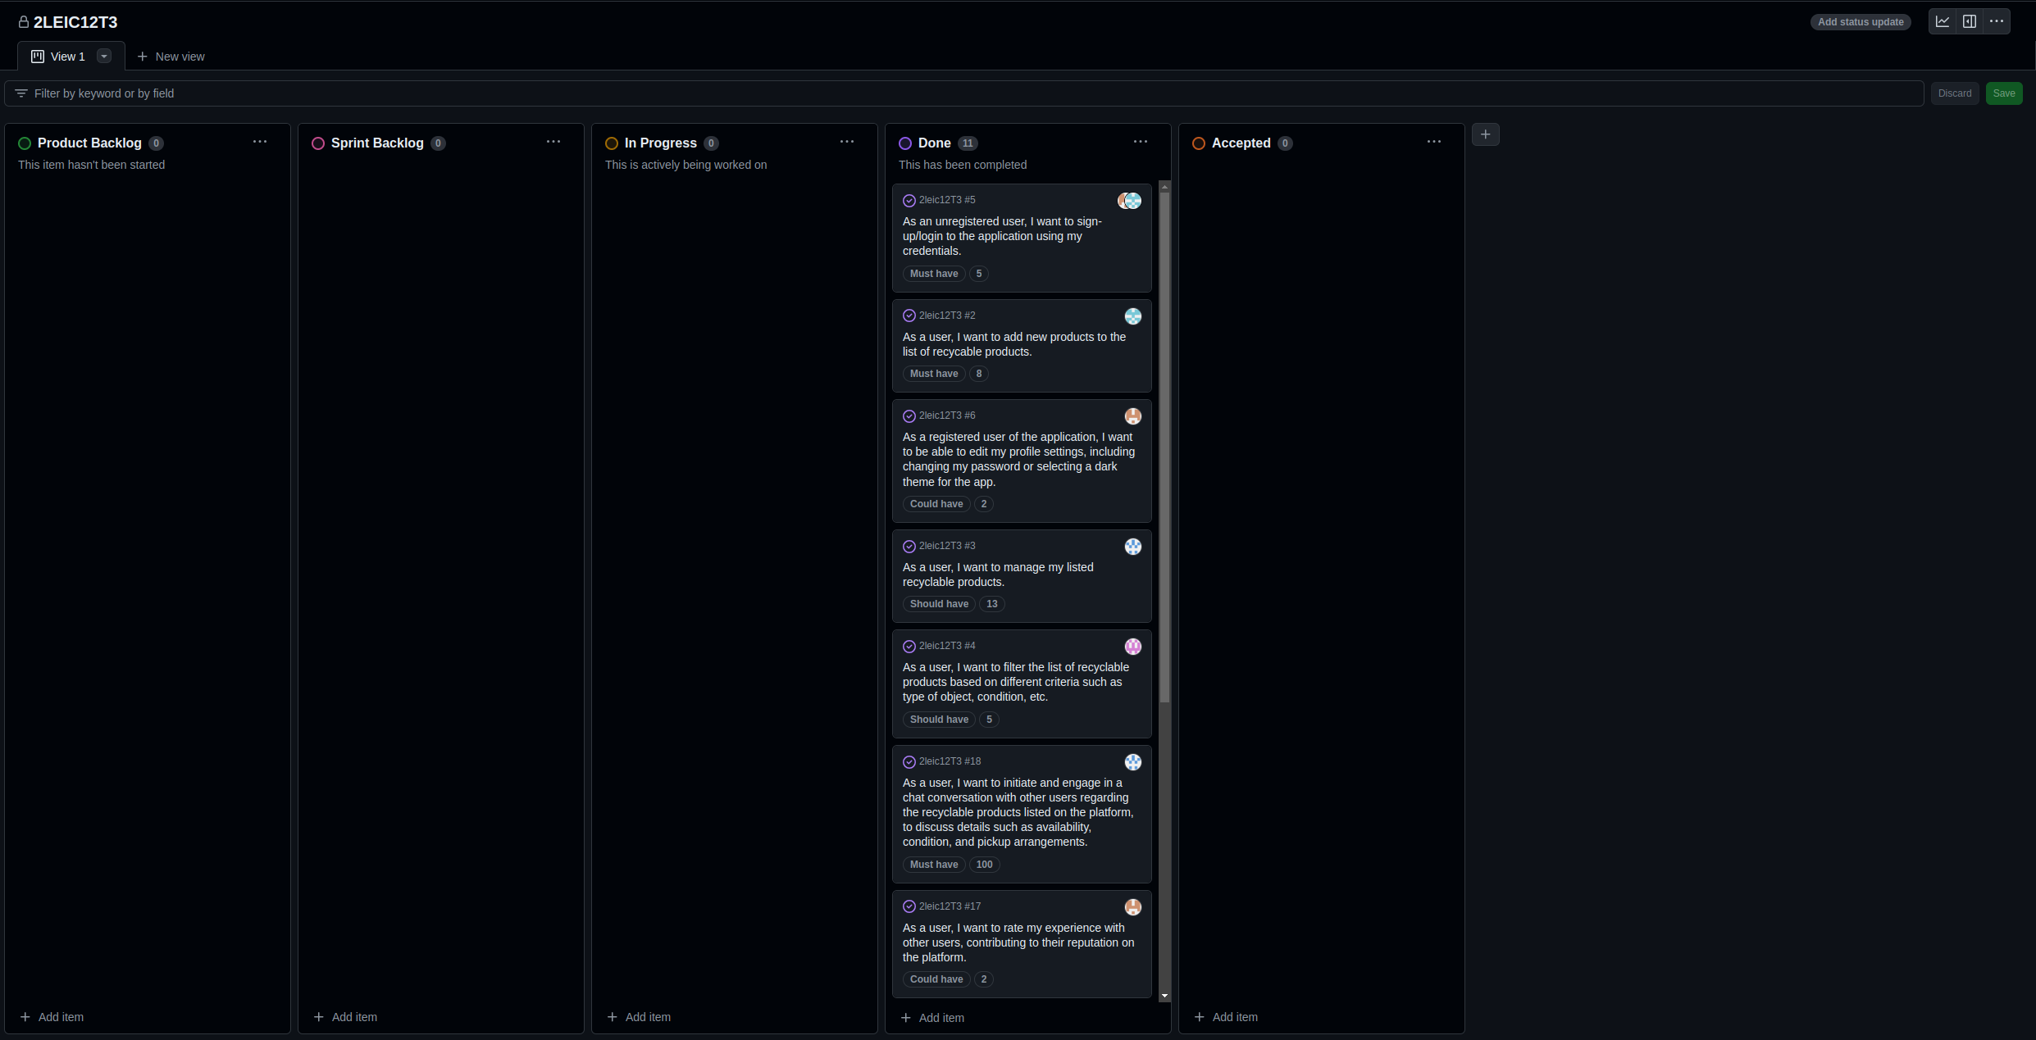Click the overflow menu icon on In Progress

point(847,142)
